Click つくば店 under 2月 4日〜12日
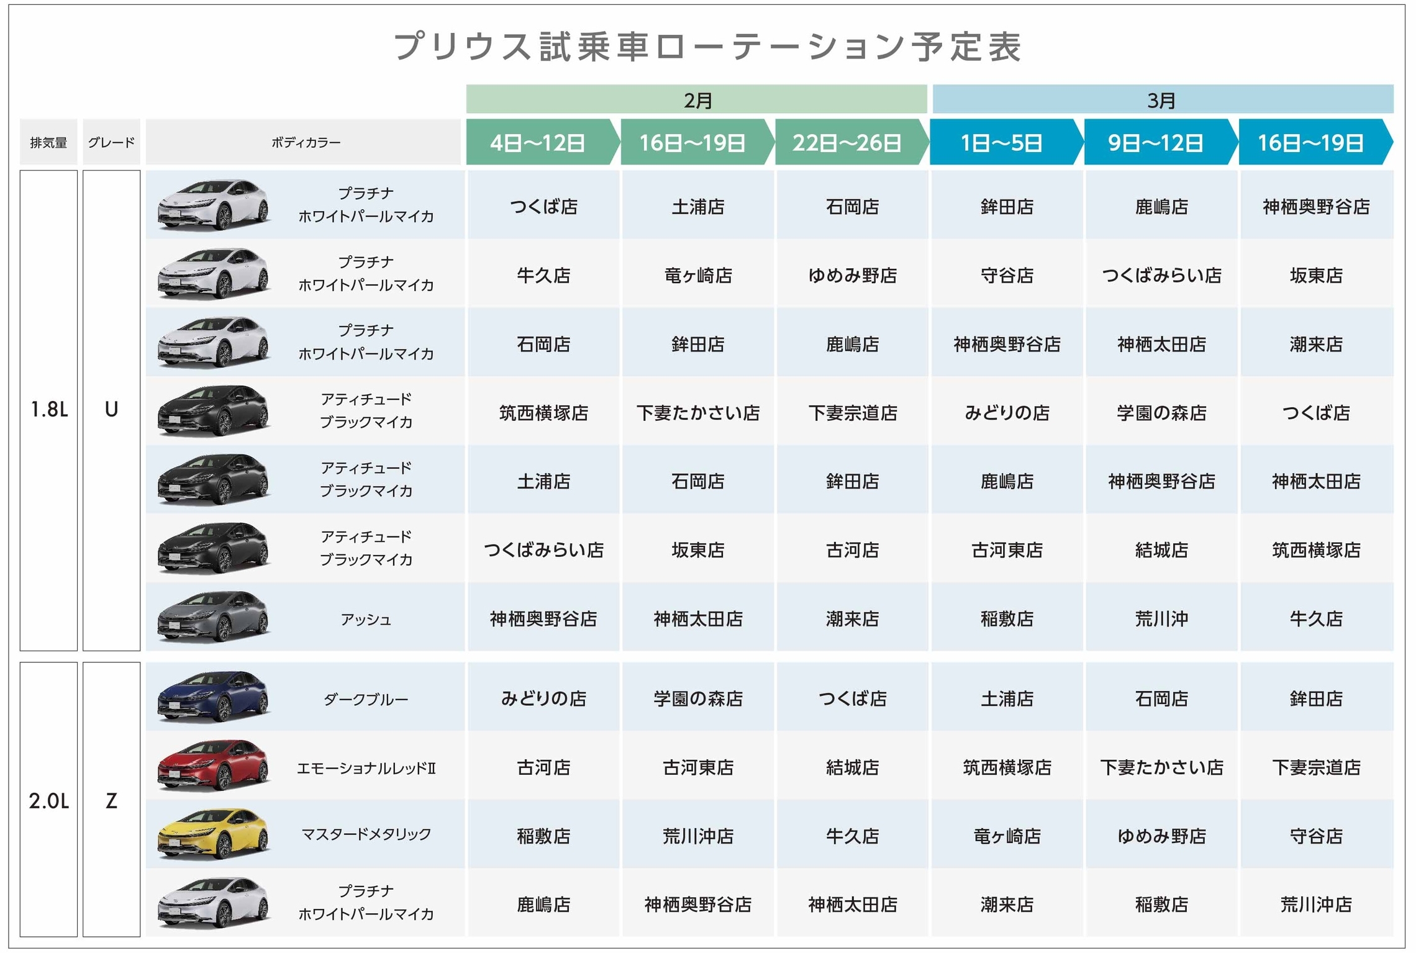The width and height of the screenshot is (1416, 953). (x=543, y=206)
